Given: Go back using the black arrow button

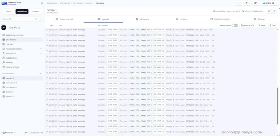Looking at the screenshot, I should [4, 27].
